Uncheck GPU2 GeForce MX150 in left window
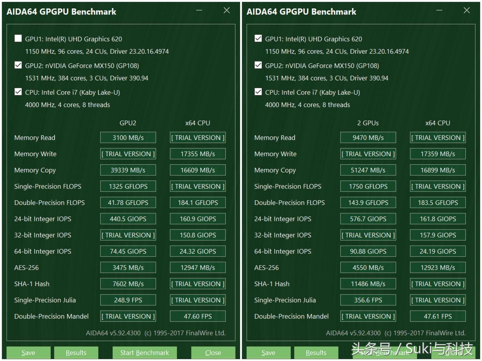 [18, 65]
